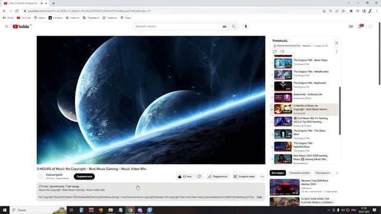The image size is (381, 214).
Task: Click the main video player
Action: pyautogui.click(x=151, y=100)
